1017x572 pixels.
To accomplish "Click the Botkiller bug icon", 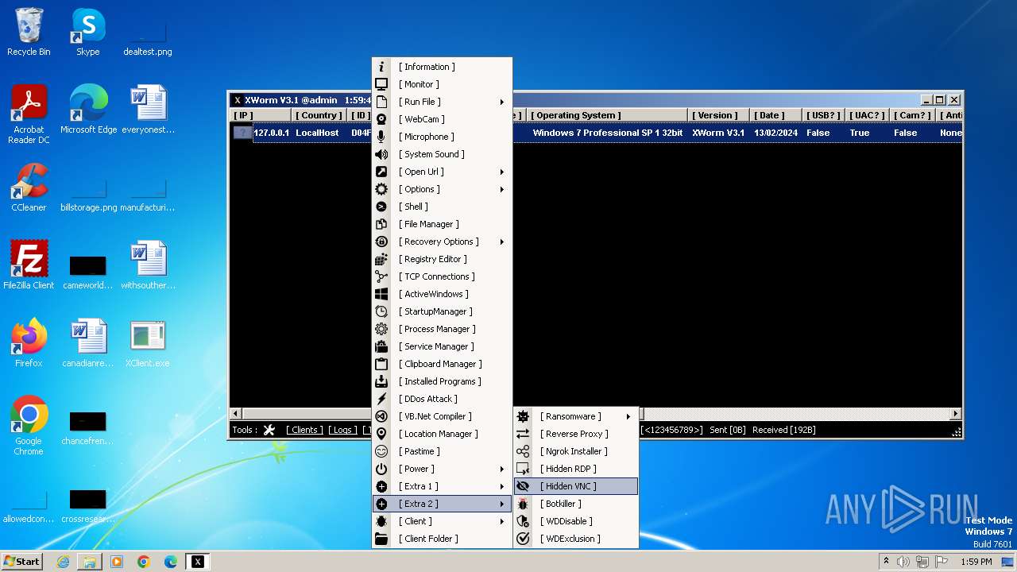I will click(523, 504).
